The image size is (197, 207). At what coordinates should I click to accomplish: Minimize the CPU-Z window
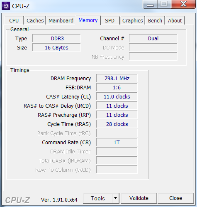(150, 4)
